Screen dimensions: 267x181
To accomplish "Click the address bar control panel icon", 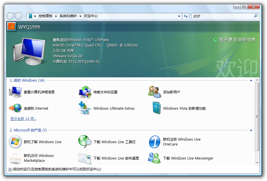I will tap(30, 16).
